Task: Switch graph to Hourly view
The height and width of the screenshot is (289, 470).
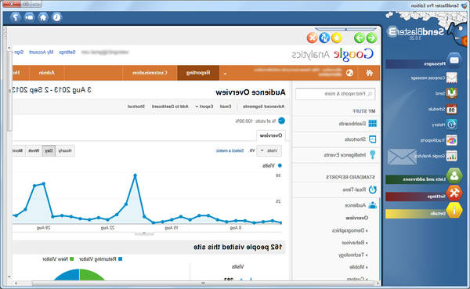Action: pos(65,150)
